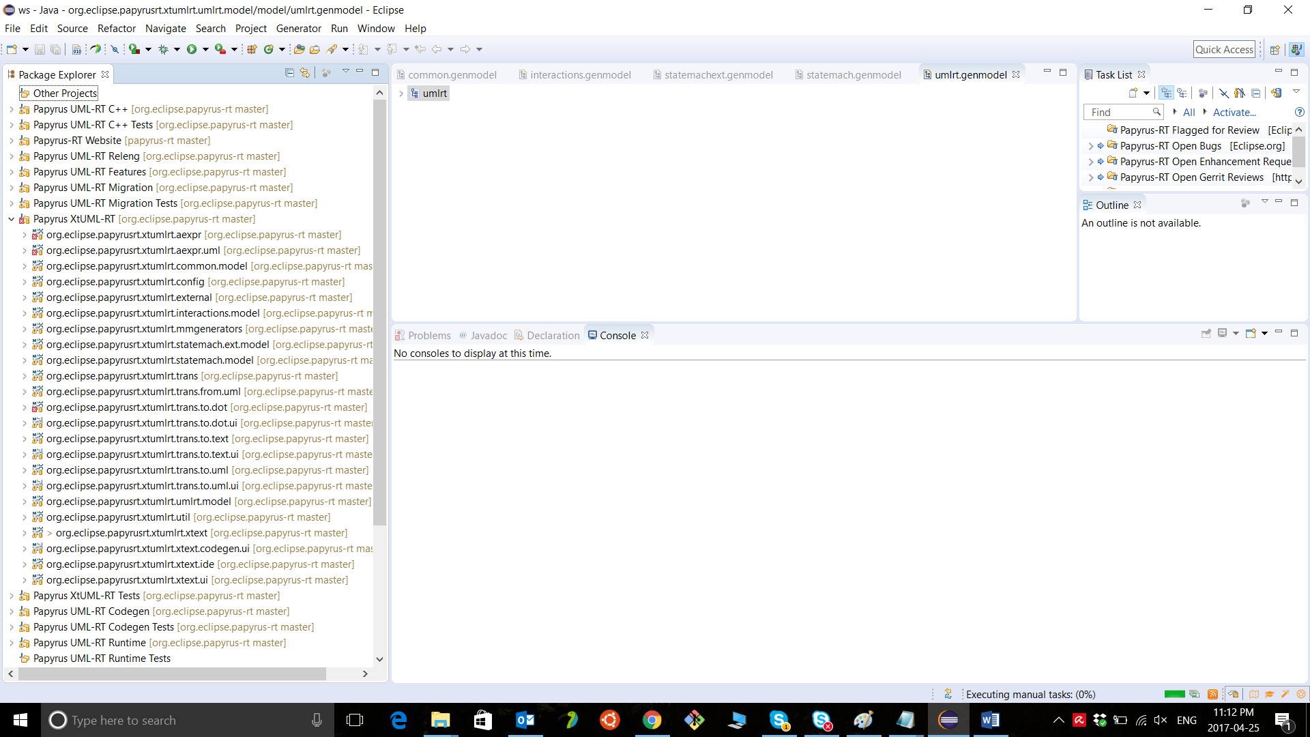Toggle Scheduled presentation in Task List toolbar

(x=1182, y=93)
